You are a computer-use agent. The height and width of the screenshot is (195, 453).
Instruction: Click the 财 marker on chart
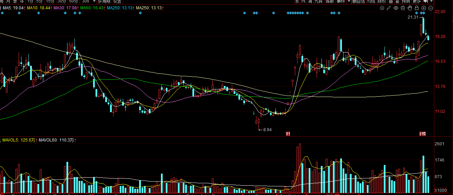[288, 134]
